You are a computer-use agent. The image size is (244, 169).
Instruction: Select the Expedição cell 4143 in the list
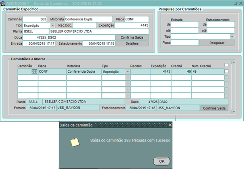(161, 71)
